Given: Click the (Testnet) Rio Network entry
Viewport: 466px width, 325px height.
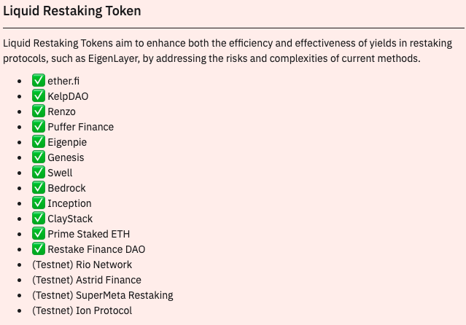Looking at the screenshot, I should pyautogui.click(x=82, y=265).
